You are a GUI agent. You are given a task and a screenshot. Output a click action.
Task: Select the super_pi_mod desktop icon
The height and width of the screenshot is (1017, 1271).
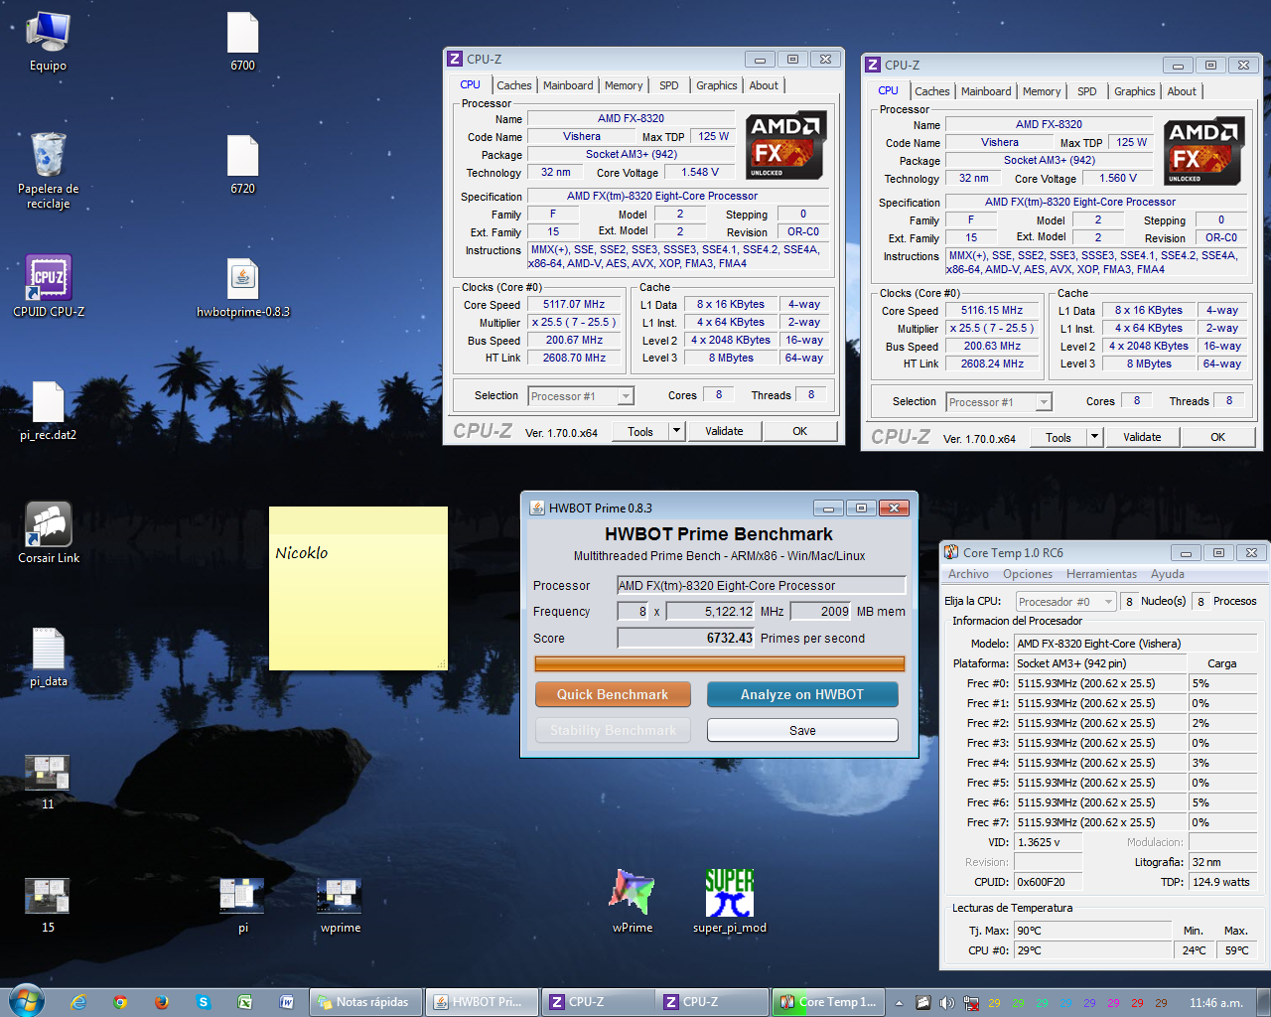tap(730, 901)
